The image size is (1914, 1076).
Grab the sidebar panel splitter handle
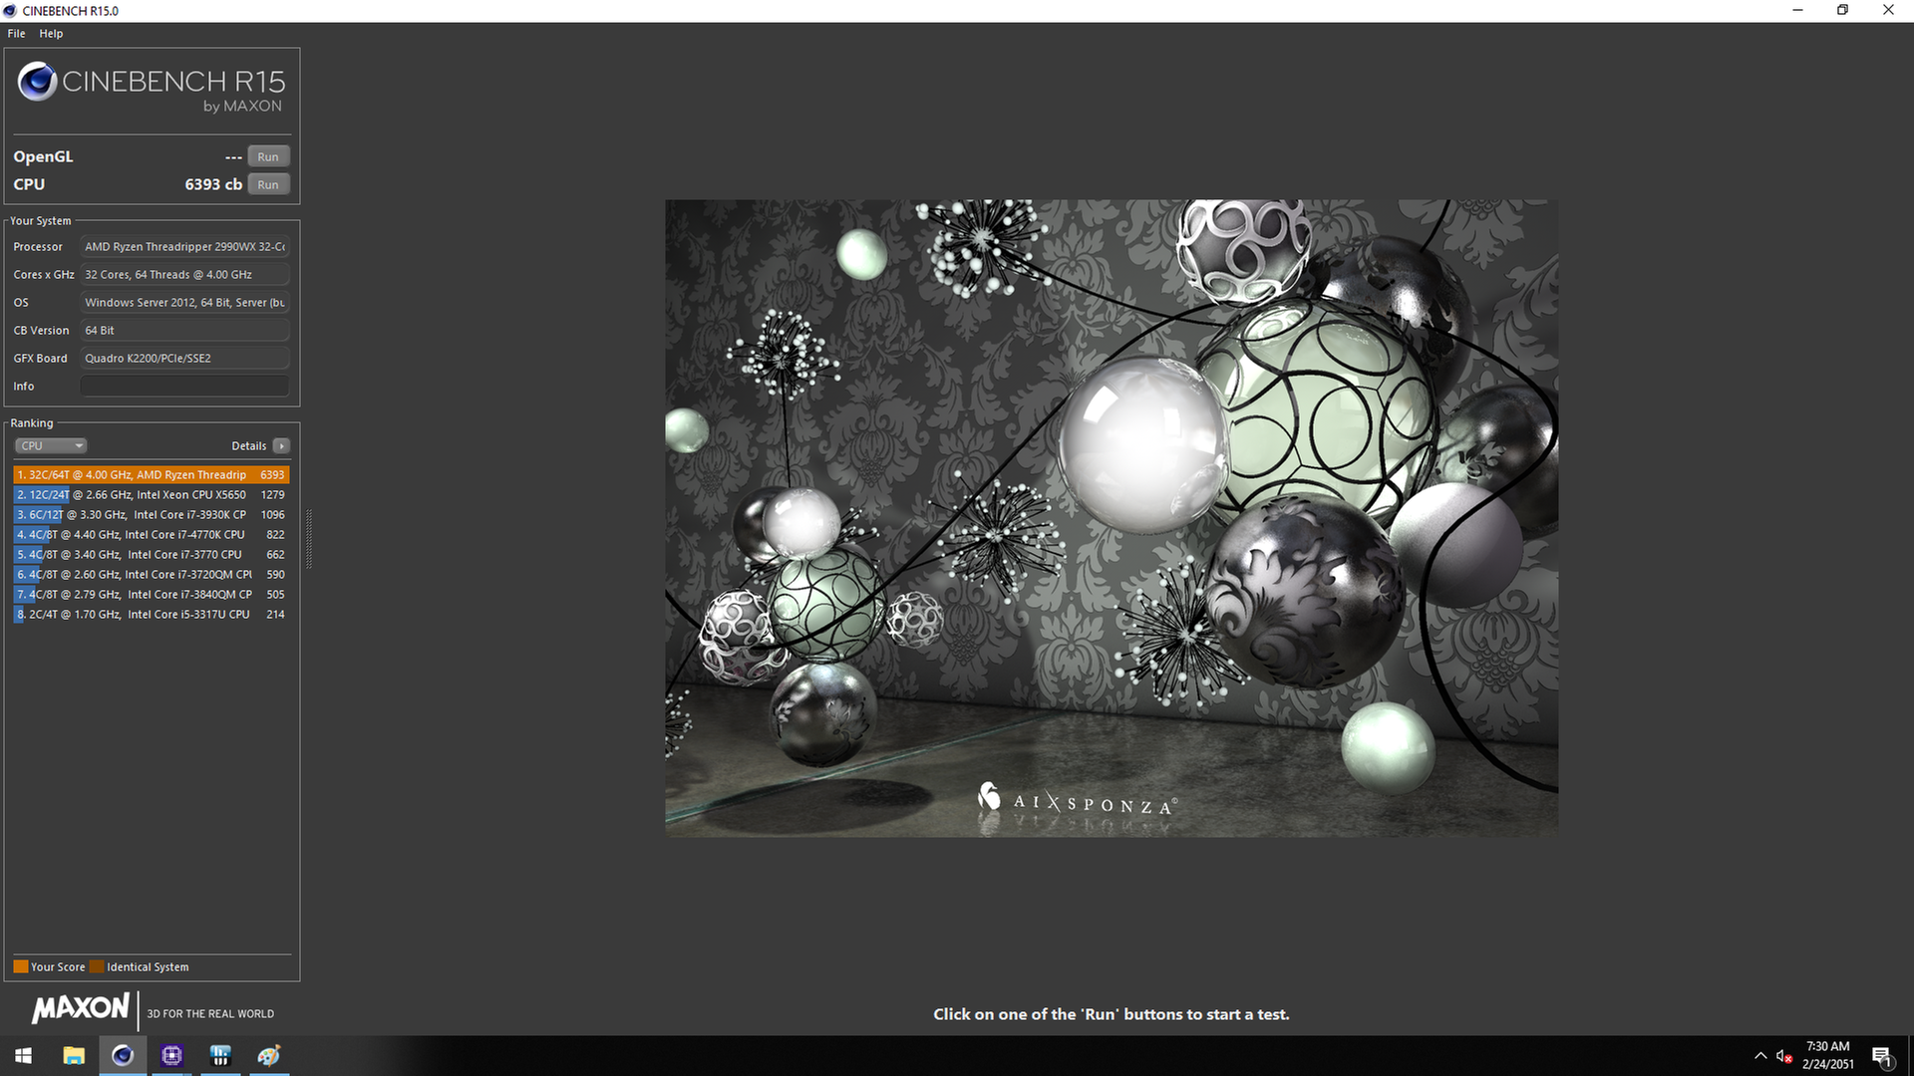(x=309, y=538)
